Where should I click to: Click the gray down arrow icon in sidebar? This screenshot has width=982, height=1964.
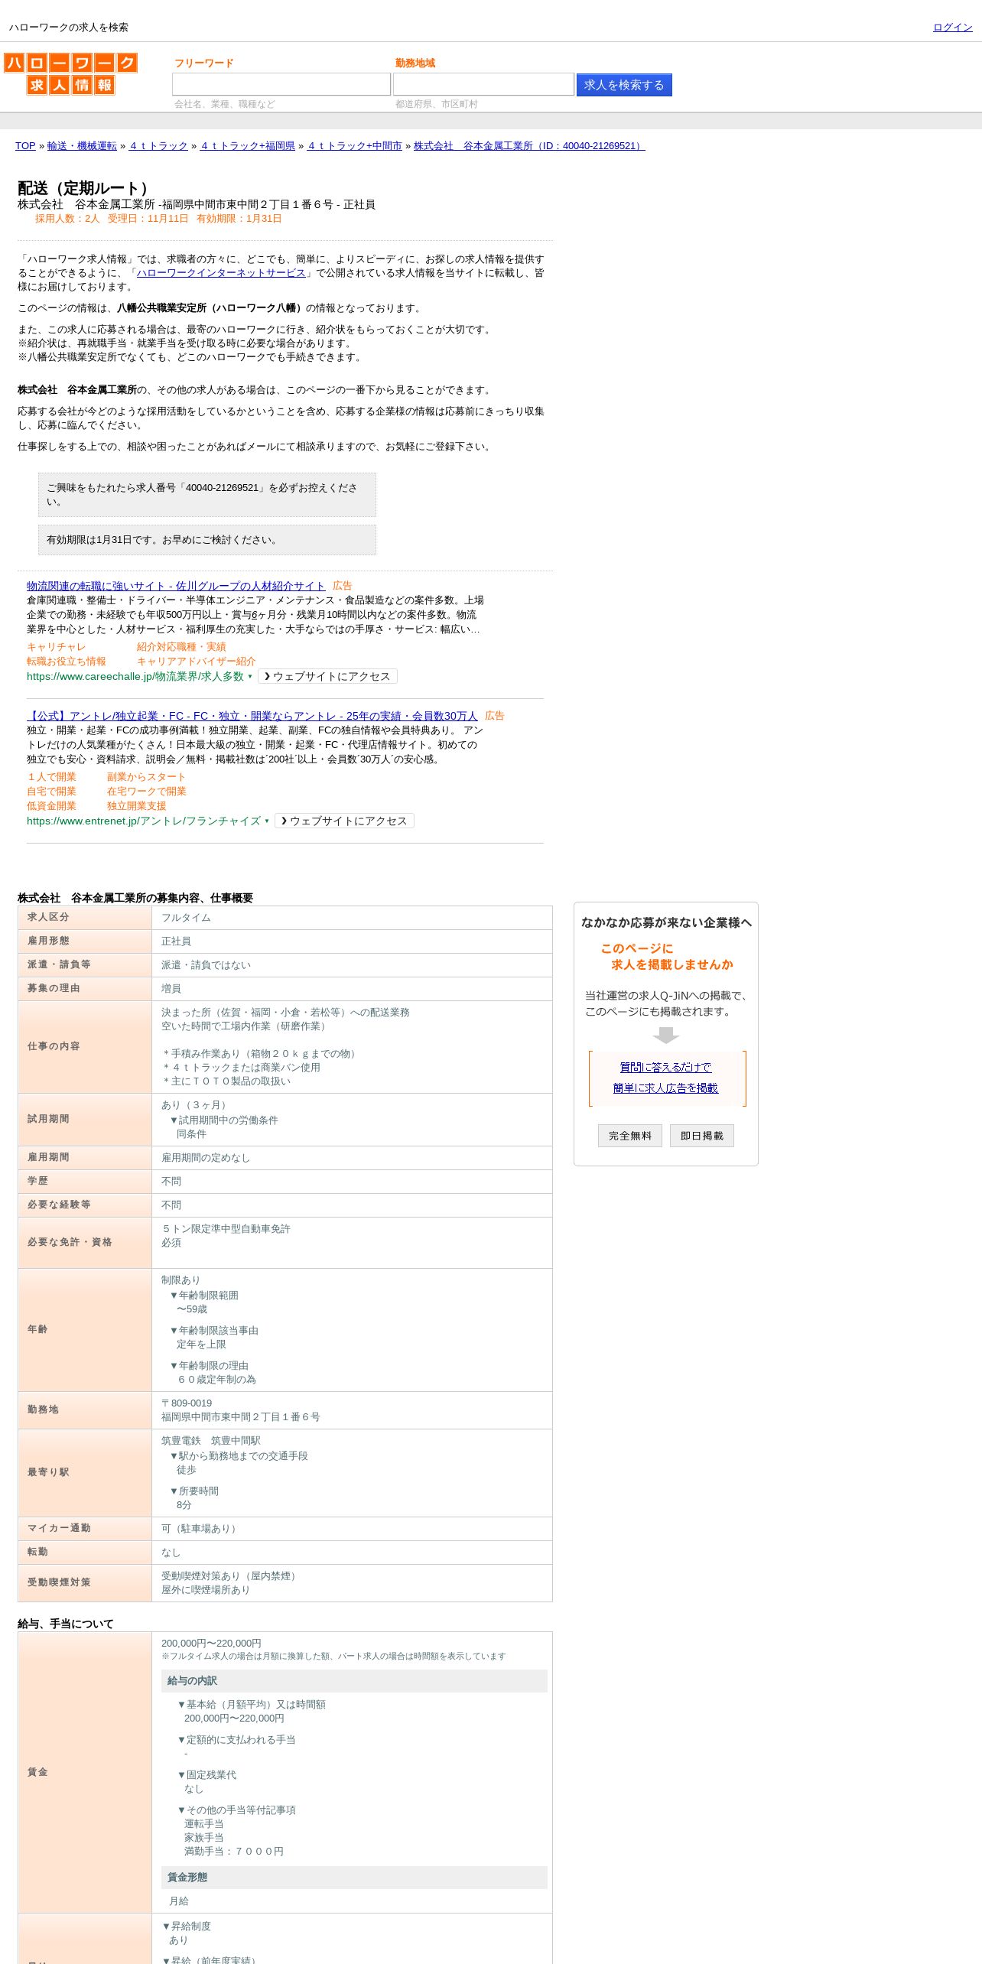point(666,1035)
